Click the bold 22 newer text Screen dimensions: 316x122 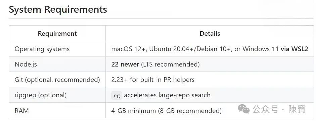tap(125, 65)
